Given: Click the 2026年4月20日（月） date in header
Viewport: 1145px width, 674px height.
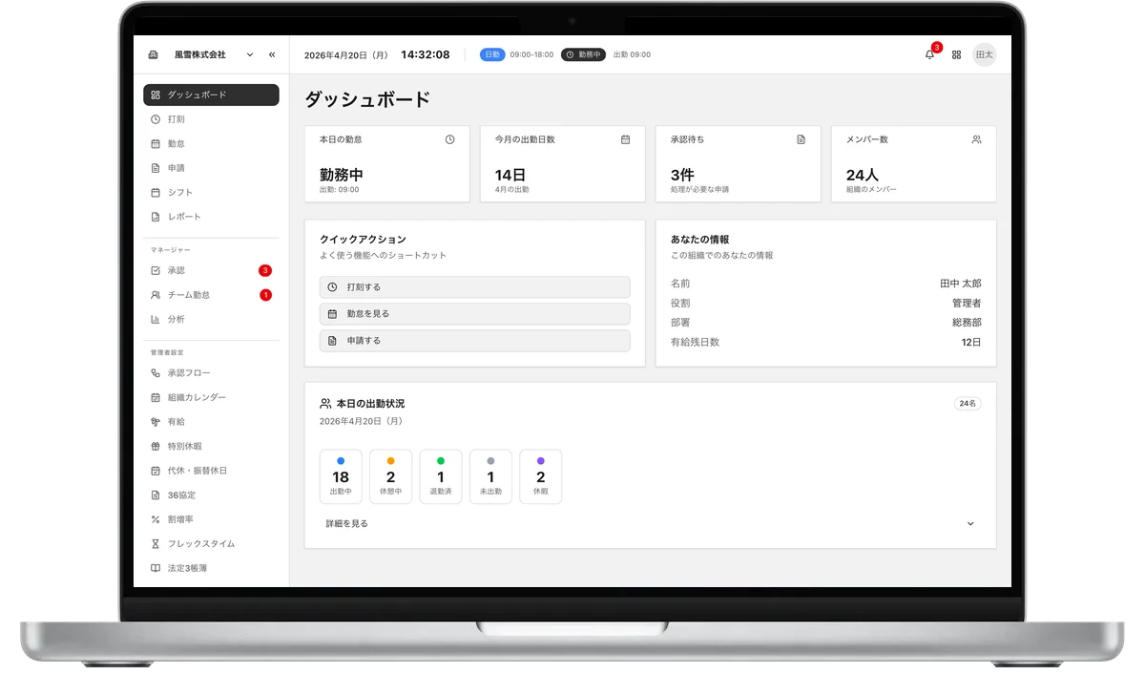Looking at the screenshot, I should click(346, 55).
